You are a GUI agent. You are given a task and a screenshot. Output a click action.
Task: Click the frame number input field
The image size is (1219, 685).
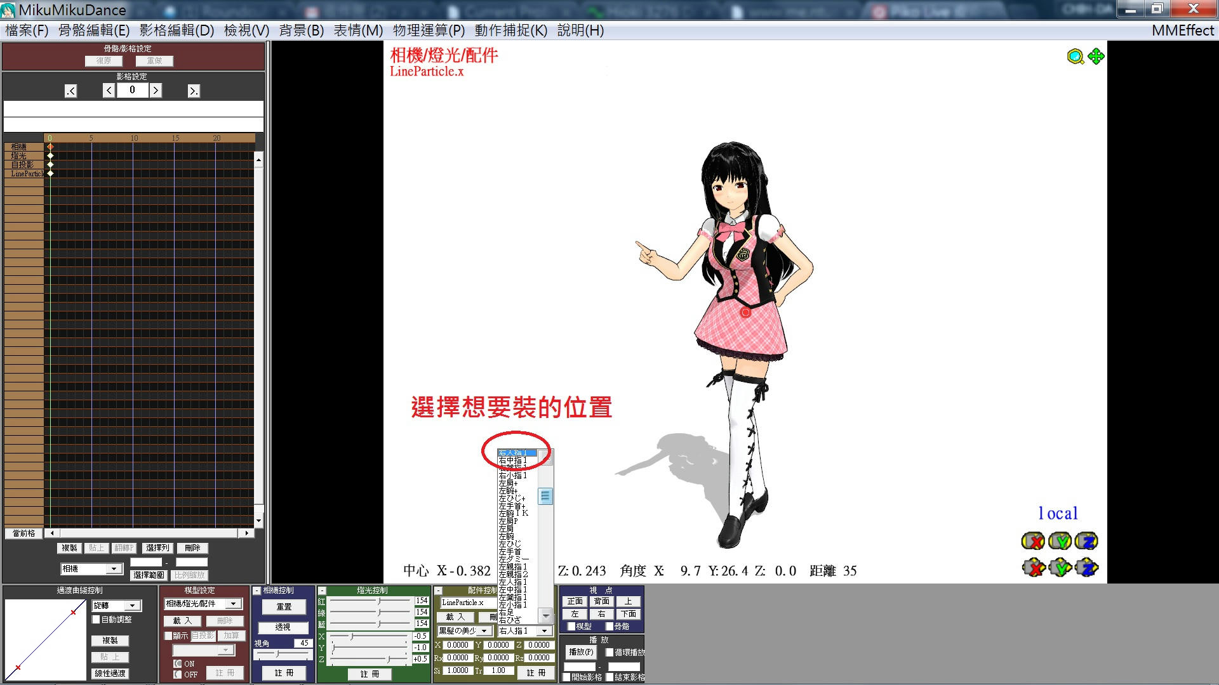(133, 91)
